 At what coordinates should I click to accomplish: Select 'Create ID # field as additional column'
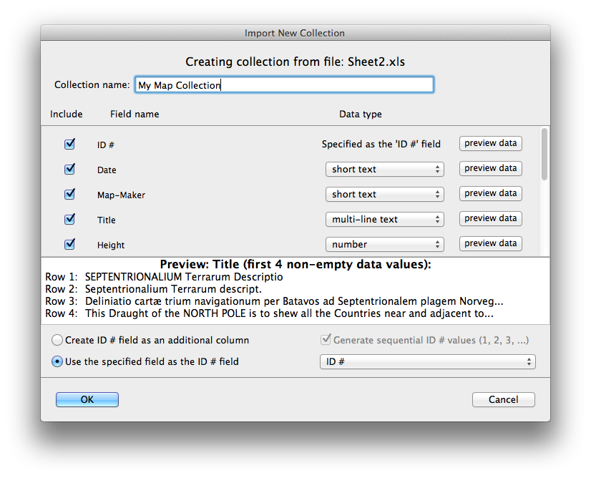tap(57, 340)
